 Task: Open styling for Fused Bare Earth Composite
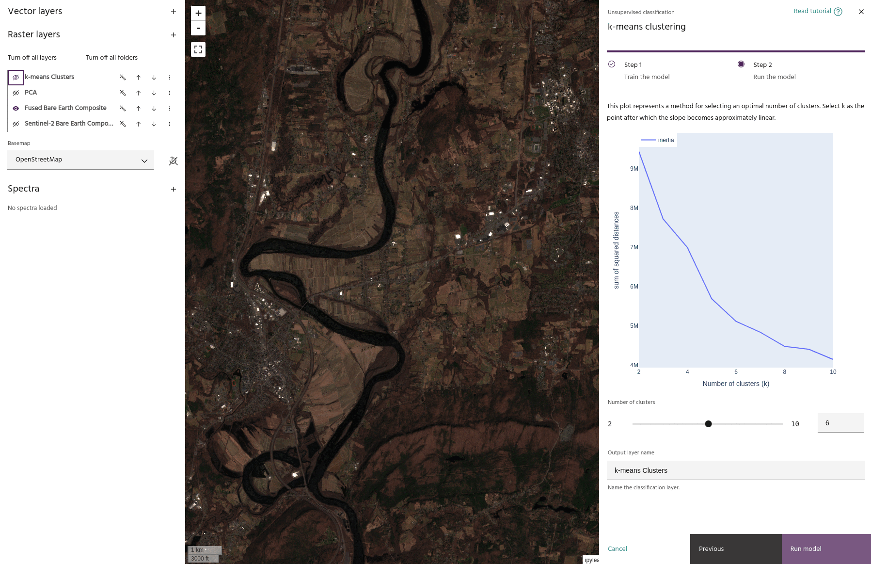pos(123,108)
